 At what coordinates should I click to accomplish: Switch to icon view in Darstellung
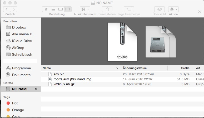click(46, 9)
